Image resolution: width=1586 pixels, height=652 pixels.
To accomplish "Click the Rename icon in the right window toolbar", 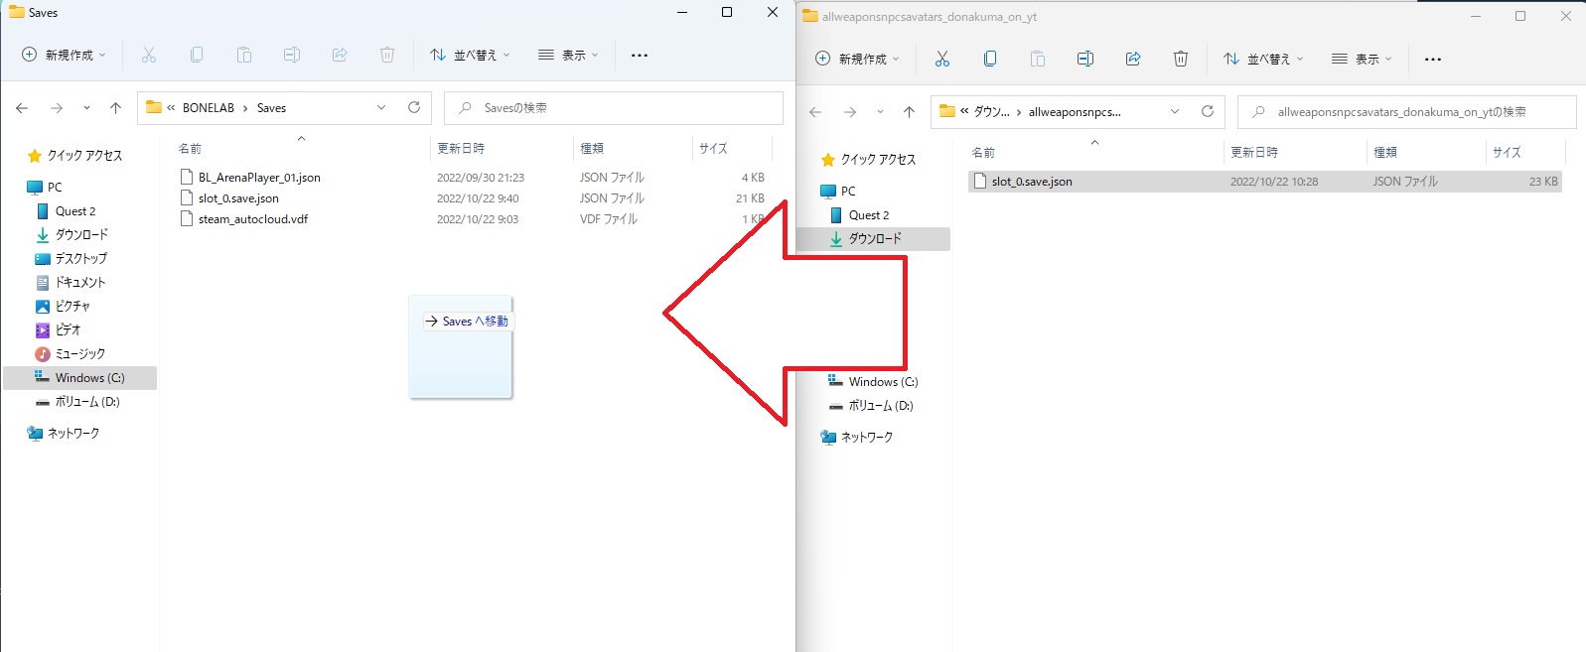I will 1084,60.
